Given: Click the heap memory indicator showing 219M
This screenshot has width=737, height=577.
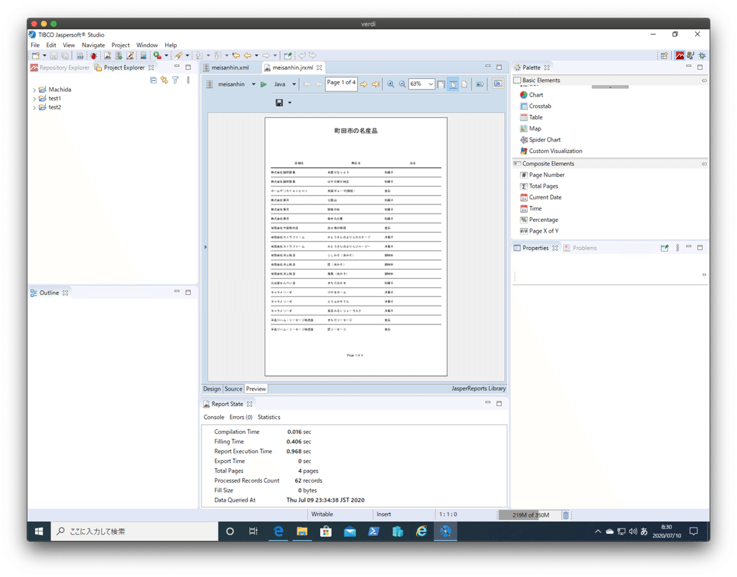Looking at the screenshot, I should [x=529, y=515].
